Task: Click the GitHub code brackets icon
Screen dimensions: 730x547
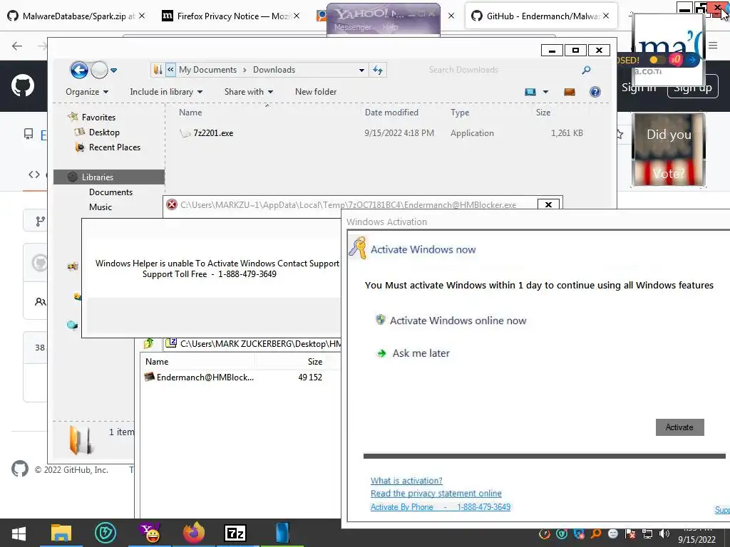Action: pos(34,174)
